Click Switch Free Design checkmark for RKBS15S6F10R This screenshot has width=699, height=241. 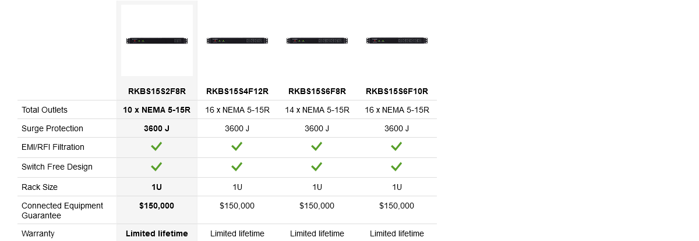click(397, 167)
